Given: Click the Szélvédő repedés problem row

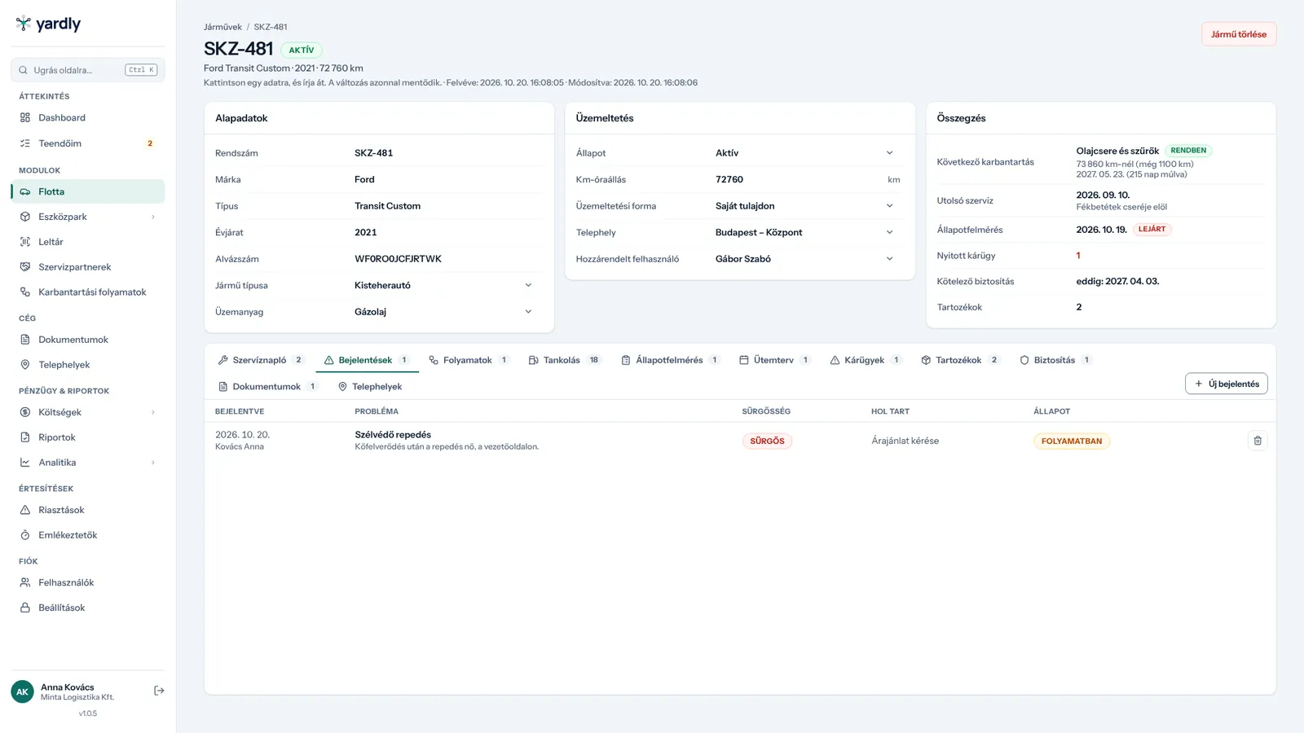Looking at the screenshot, I should pos(740,441).
